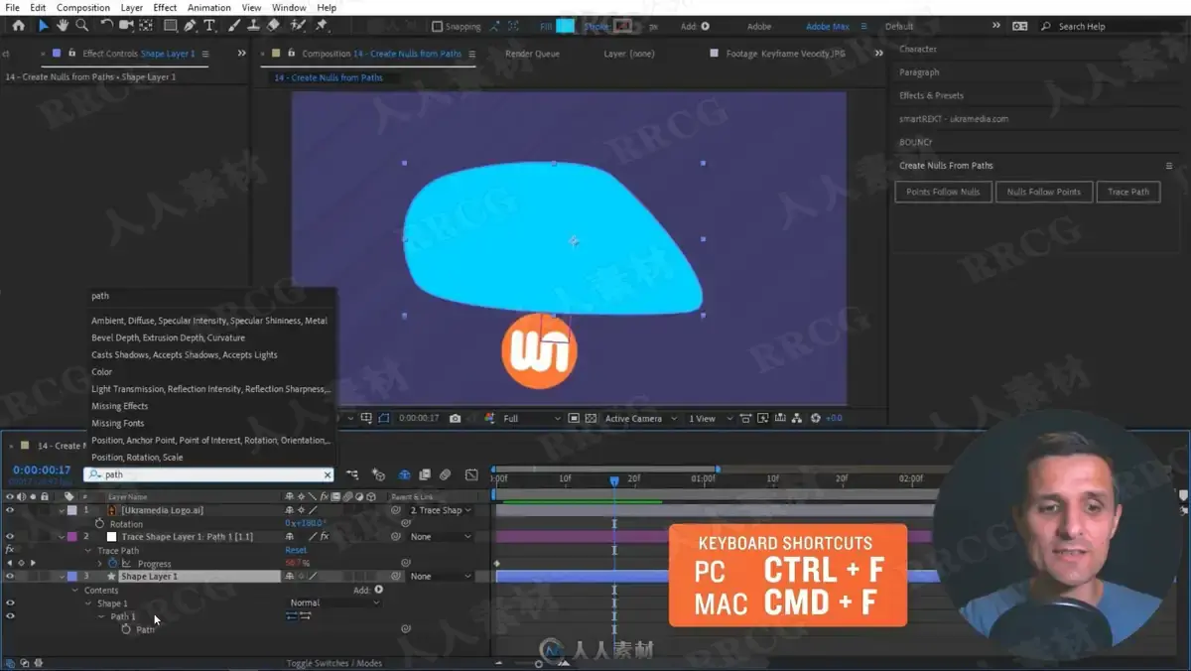Viewport: 1191px width, 671px height.
Task: Take a snapshot with the camera icon
Action: [456, 419]
